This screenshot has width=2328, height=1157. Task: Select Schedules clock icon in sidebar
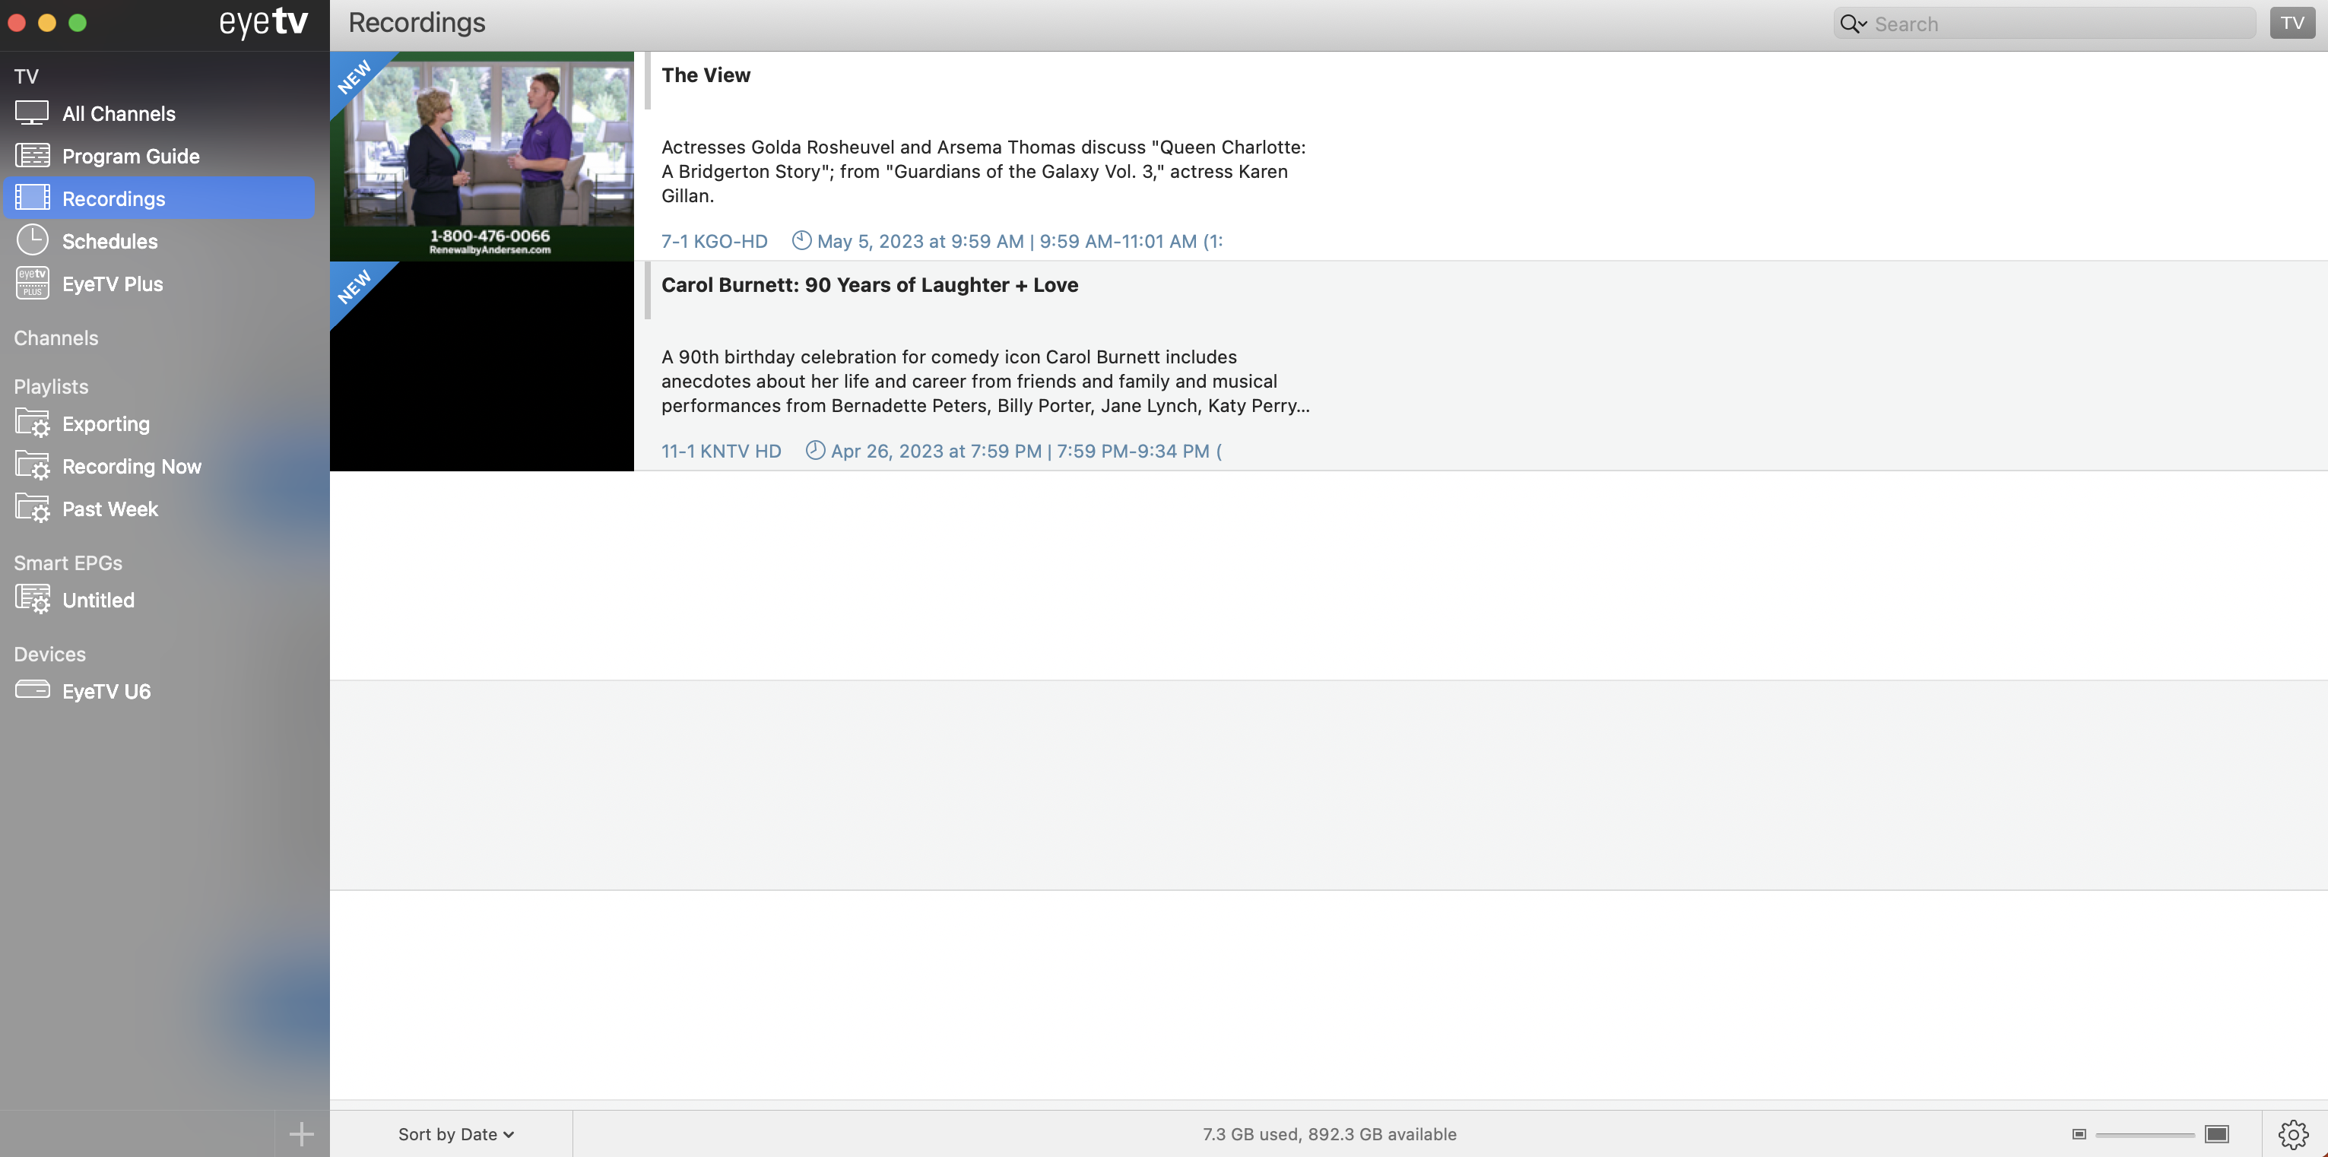[32, 240]
